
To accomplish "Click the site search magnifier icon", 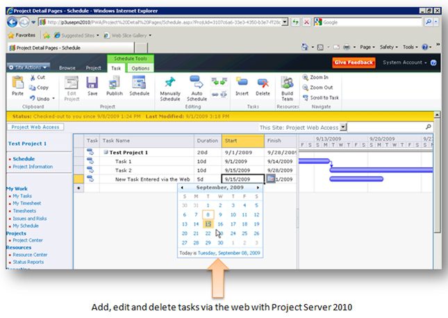I will point(428,127).
